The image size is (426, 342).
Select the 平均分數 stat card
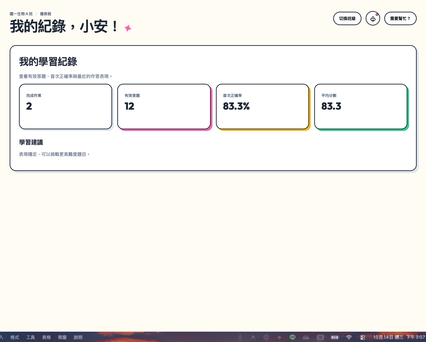point(361,107)
